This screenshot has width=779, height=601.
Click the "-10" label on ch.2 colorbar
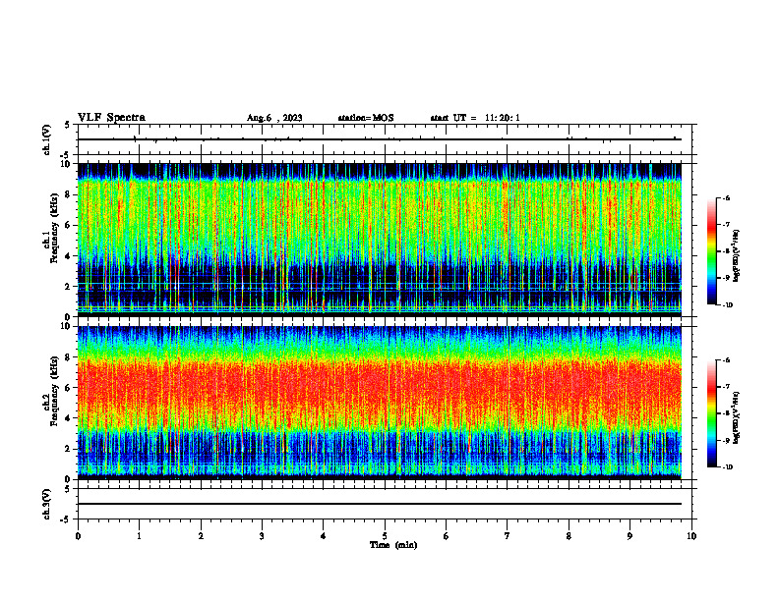pyautogui.click(x=727, y=467)
